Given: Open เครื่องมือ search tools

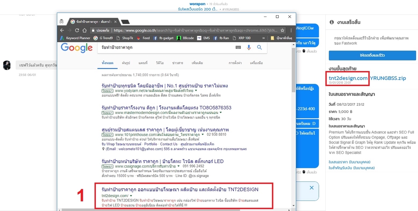Looking at the screenshot, I should tap(256, 63).
